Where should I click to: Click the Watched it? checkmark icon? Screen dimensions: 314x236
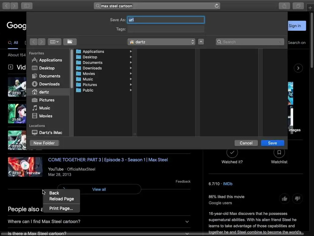[x=232, y=152]
